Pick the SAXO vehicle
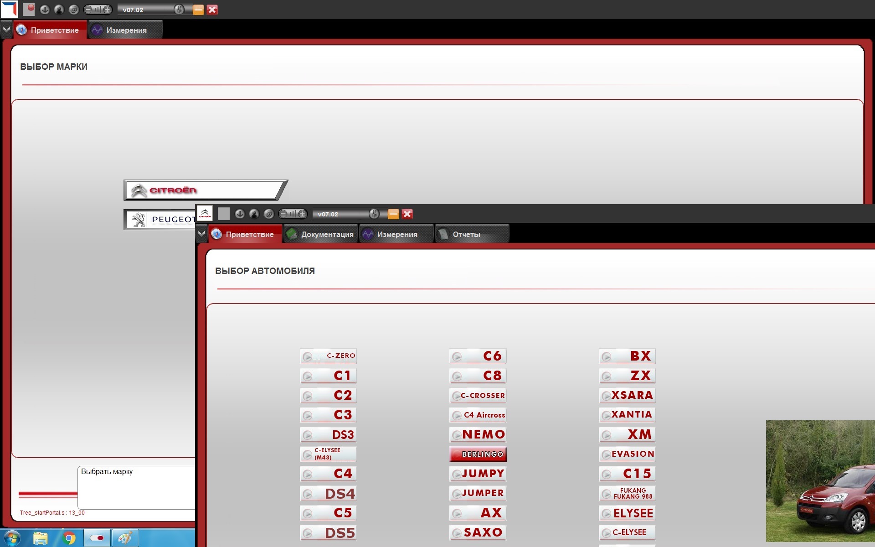 point(478,532)
